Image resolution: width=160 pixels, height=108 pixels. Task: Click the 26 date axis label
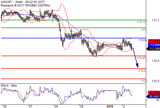click(x=5, y=106)
